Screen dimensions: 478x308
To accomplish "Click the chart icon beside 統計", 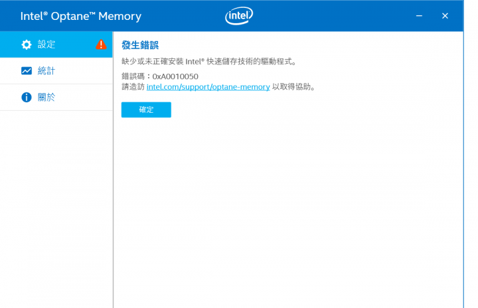I will coord(26,71).
